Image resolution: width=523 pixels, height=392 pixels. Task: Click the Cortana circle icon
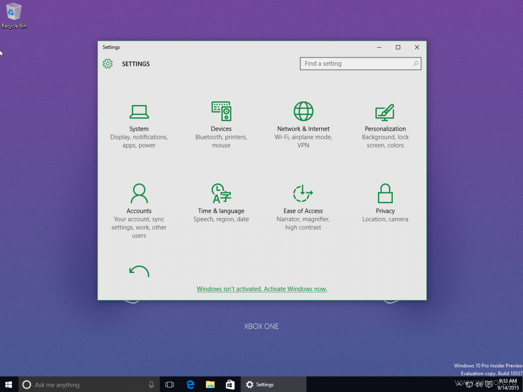point(27,385)
